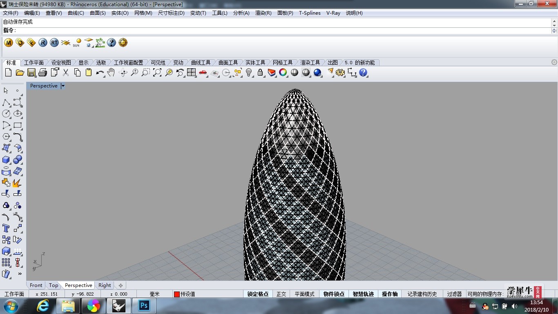Image resolution: width=558 pixels, height=314 pixels.
Task: Open V-Ray material editor M icon
Action: point(9,43)
